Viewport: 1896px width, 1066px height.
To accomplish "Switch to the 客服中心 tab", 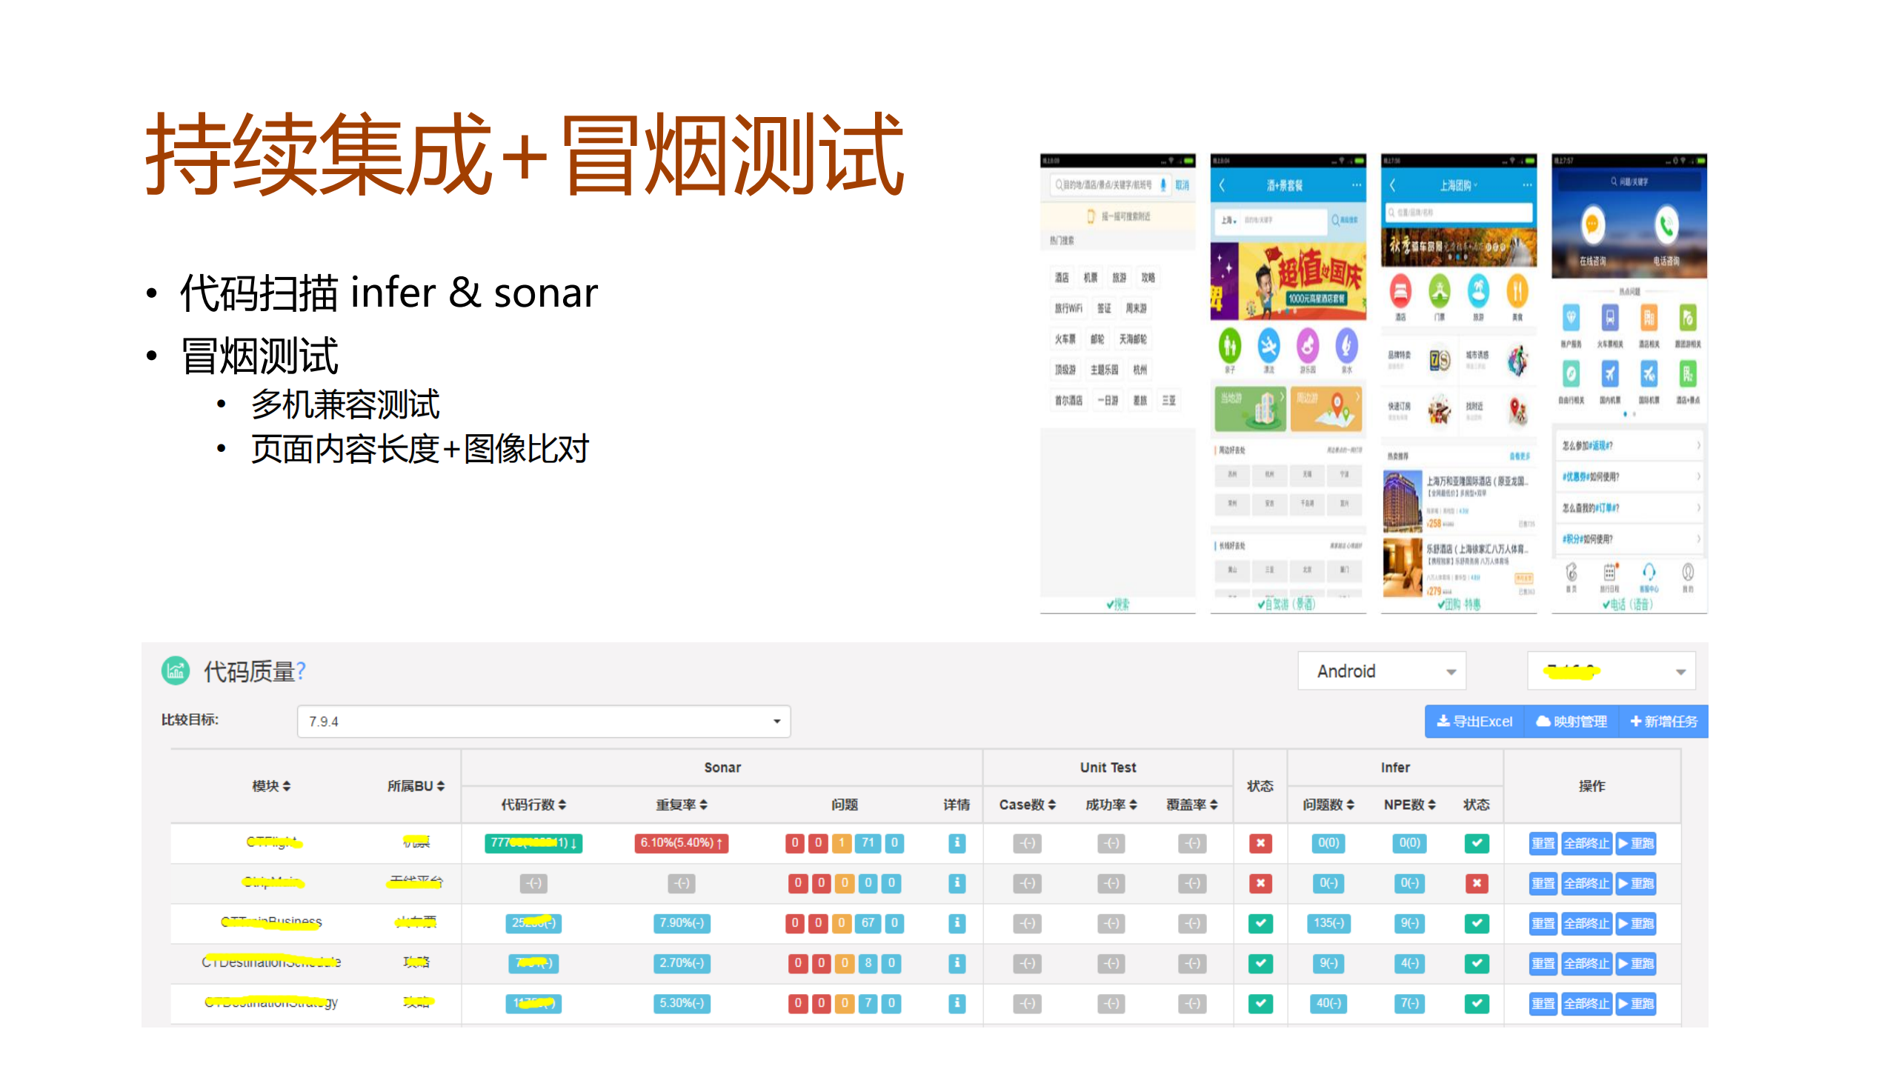I will 1649,578.
